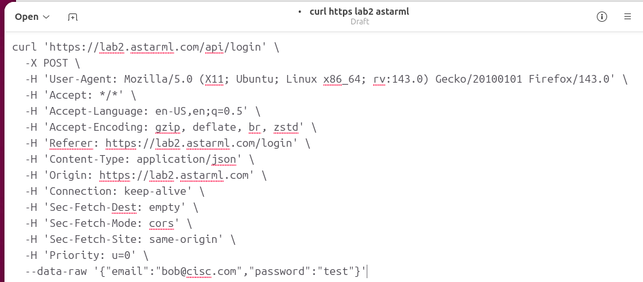Click the '-X POST' line
643x282 pixels.
point(53,63)
